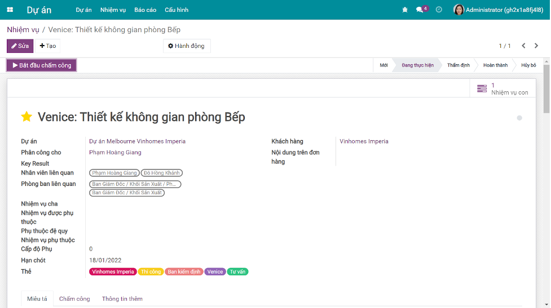Click the Administrator (gh2x1a8fj4l8) user menu
Screen dimensions: 551x308
(499, 10)
